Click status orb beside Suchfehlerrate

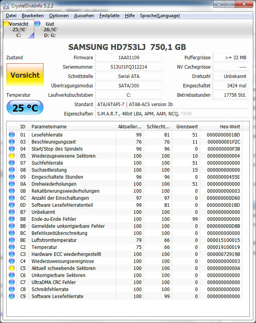tap(12, 163)
